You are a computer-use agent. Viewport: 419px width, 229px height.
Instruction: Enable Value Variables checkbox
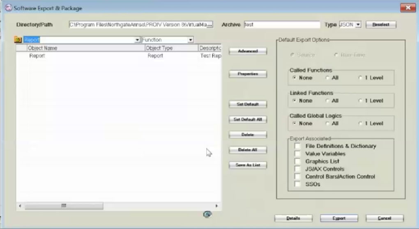tap(297, 153)
